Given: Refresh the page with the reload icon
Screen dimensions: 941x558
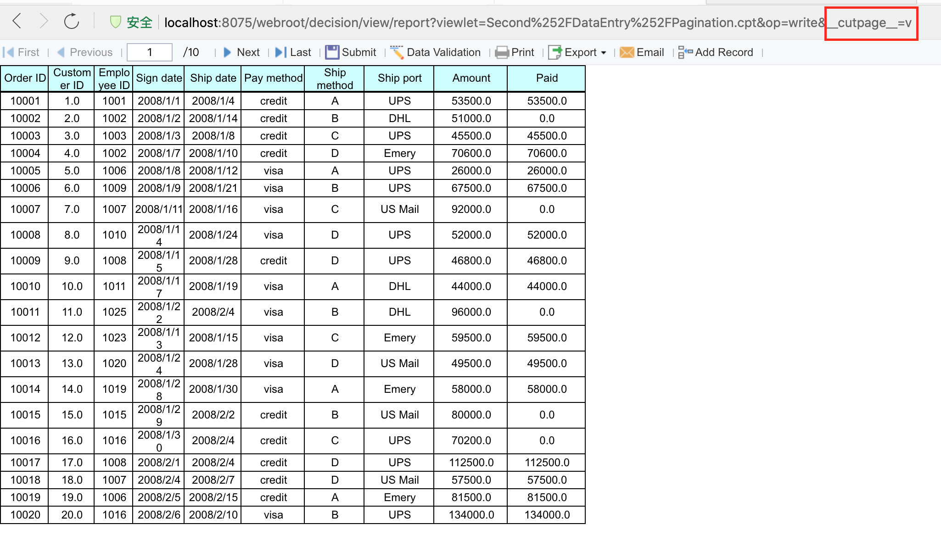Looking at the screenshot, I should pyautogui.click(x=72, y=21).
